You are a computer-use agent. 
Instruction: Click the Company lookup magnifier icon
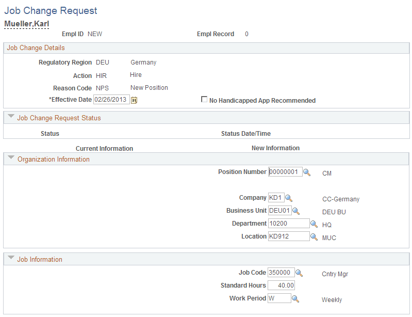(x=289, y=198)
